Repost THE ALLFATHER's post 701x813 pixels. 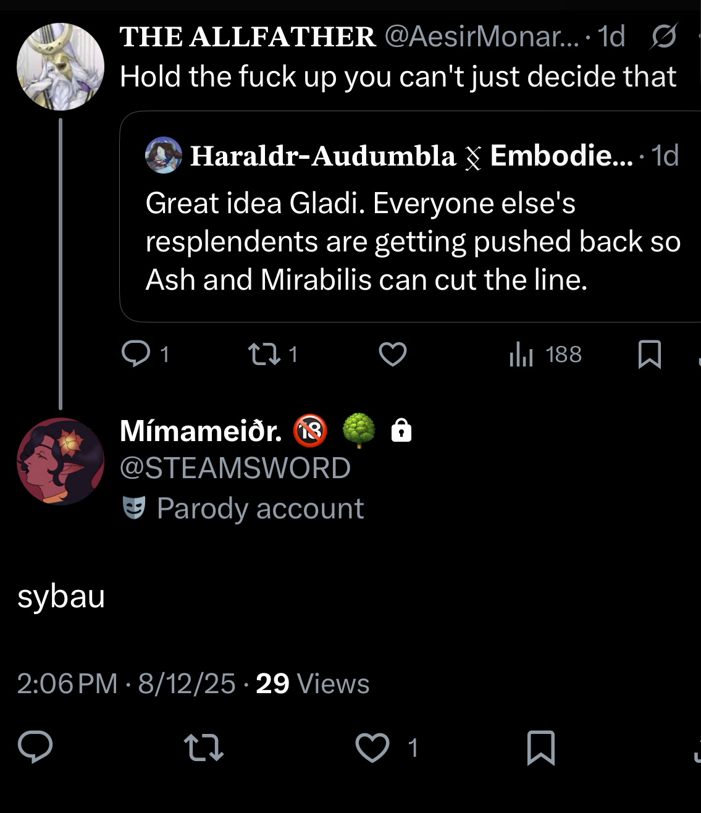[264, 354]
